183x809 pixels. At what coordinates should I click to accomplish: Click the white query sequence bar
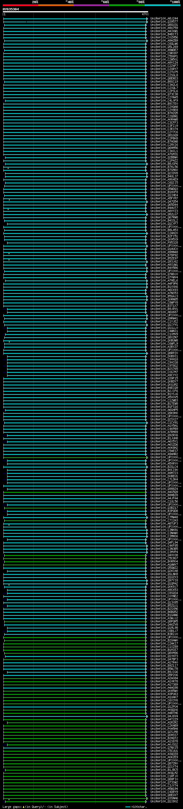click(75, 11)
